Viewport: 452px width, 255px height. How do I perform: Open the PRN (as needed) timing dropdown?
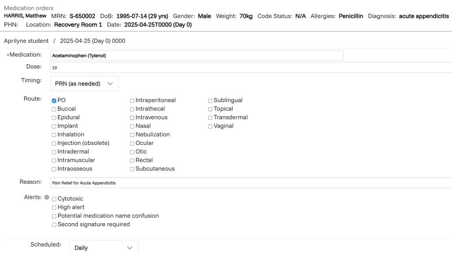(x=84, y=84)
